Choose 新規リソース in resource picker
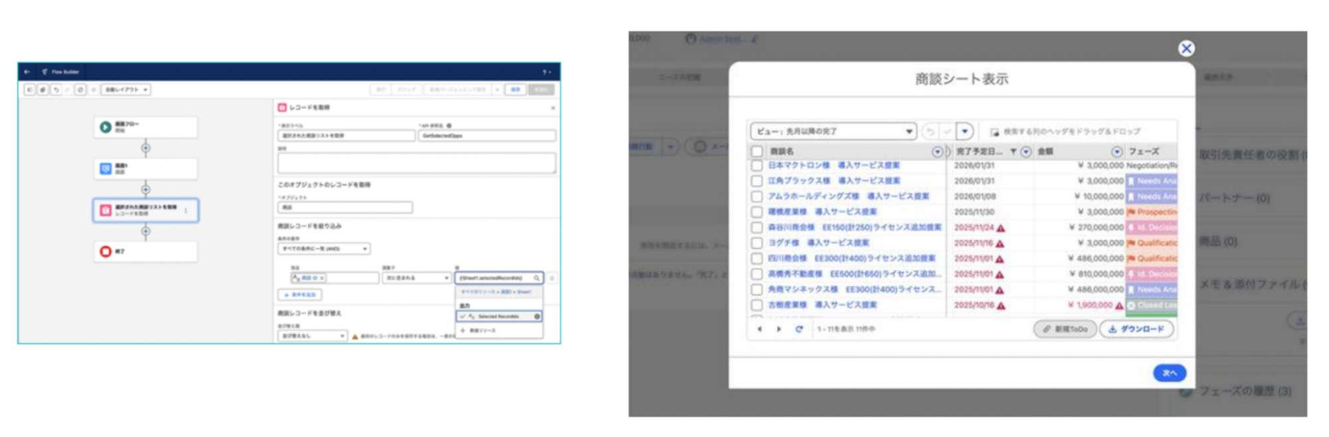 tap(482, 331)
